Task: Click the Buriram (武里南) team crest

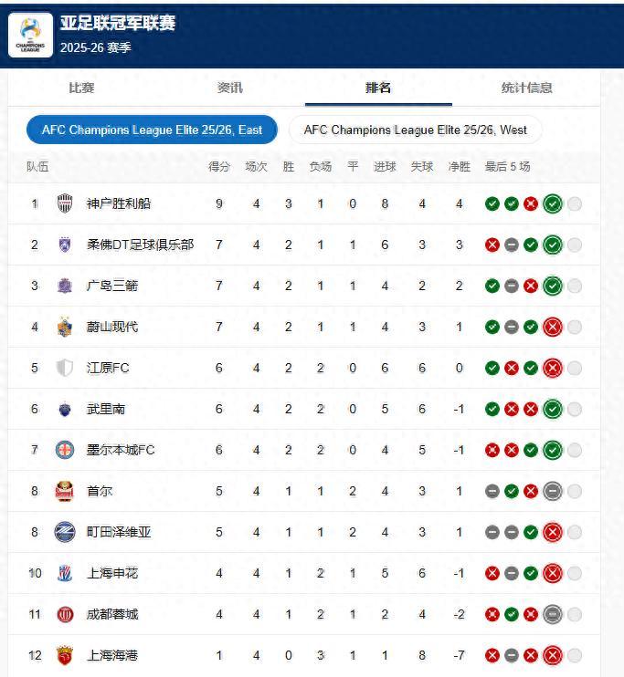Action: point(65,409)
